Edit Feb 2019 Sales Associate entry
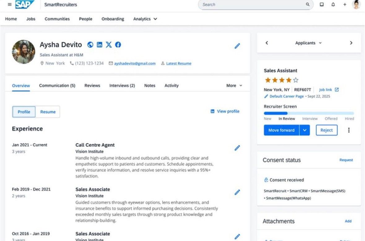The height and width of the screenshot is (241, 365). (237, 192)
